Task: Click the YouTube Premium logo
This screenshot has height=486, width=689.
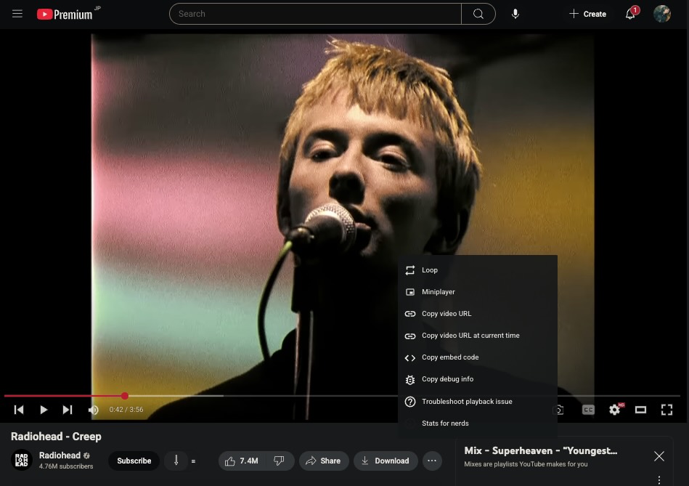Action: [64, 14]
